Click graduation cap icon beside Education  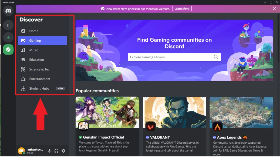23,60
